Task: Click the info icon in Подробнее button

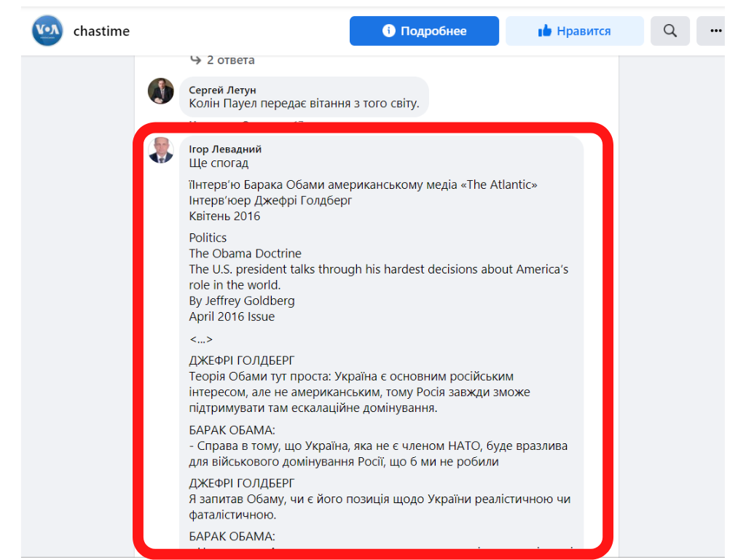Action: pos(389,31)
